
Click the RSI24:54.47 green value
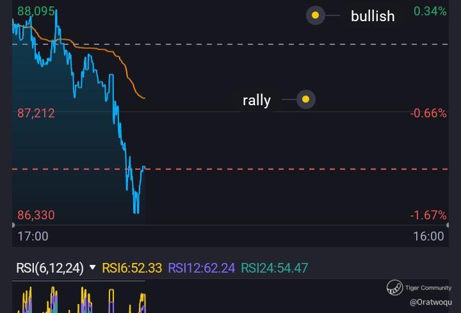pos(274,268)
